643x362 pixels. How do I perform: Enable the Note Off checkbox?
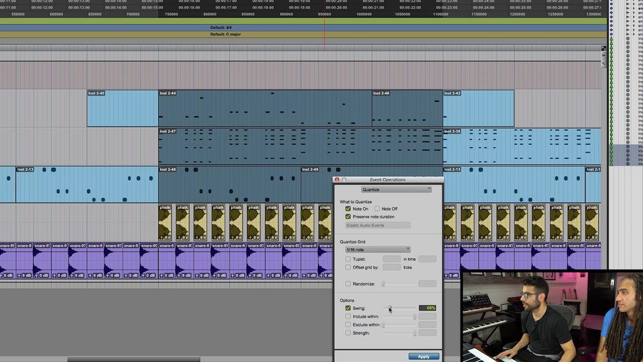377,209
